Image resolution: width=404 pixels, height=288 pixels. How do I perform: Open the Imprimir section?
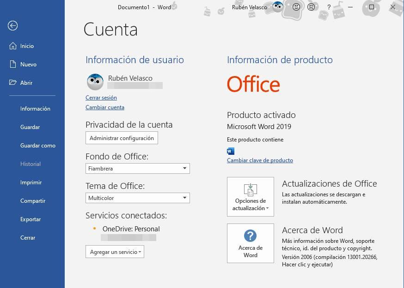click(x=31, y=182)
